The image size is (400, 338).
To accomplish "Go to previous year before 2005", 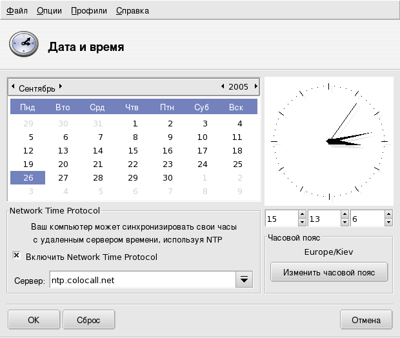I will [x=223, y=86].
